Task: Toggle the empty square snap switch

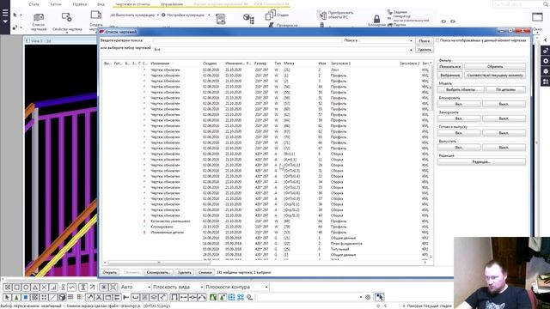Action: 16,288
